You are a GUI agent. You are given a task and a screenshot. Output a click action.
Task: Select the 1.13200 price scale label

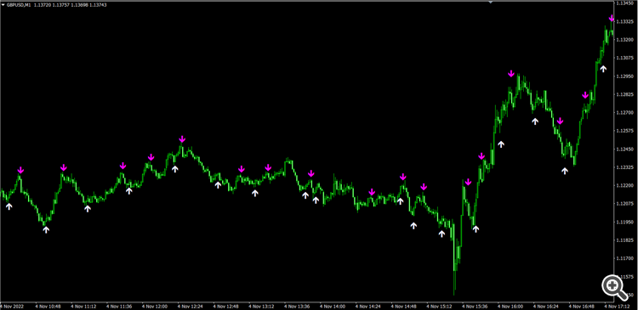pyautogui.click(x=625, y=40)
